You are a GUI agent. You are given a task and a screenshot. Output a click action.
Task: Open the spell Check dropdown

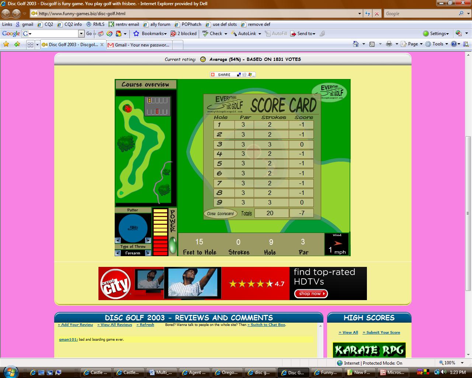[x=215, y=34]
